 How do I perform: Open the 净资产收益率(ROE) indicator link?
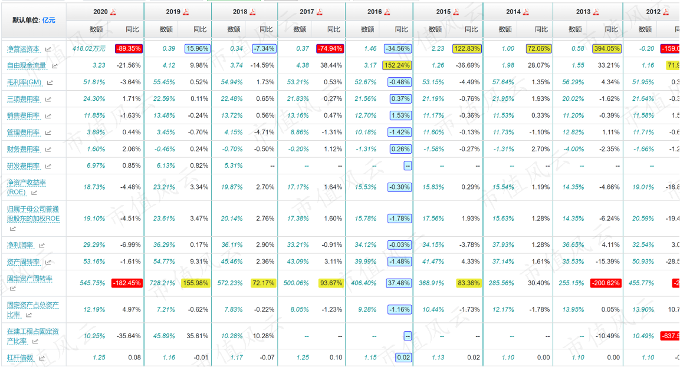[x=27, y=187]
